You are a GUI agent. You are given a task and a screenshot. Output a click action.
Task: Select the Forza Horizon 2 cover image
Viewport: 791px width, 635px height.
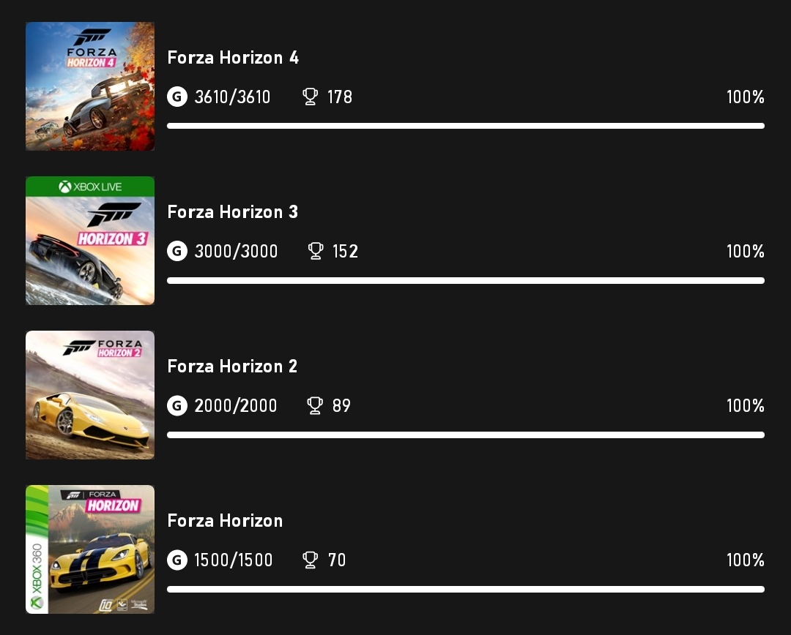point(89,395)
